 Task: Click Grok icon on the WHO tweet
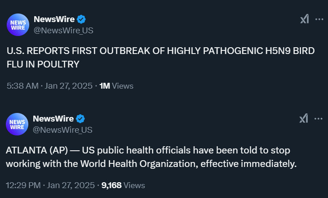tap(304, 119)
